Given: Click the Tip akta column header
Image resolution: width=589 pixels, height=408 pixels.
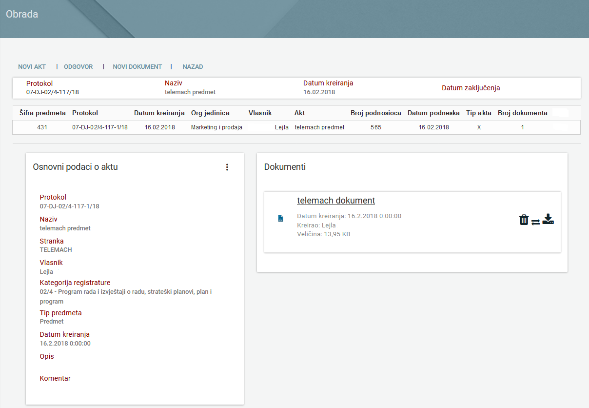Looking at the screenshot, I should pyautogui.click(x=479, y=113).
